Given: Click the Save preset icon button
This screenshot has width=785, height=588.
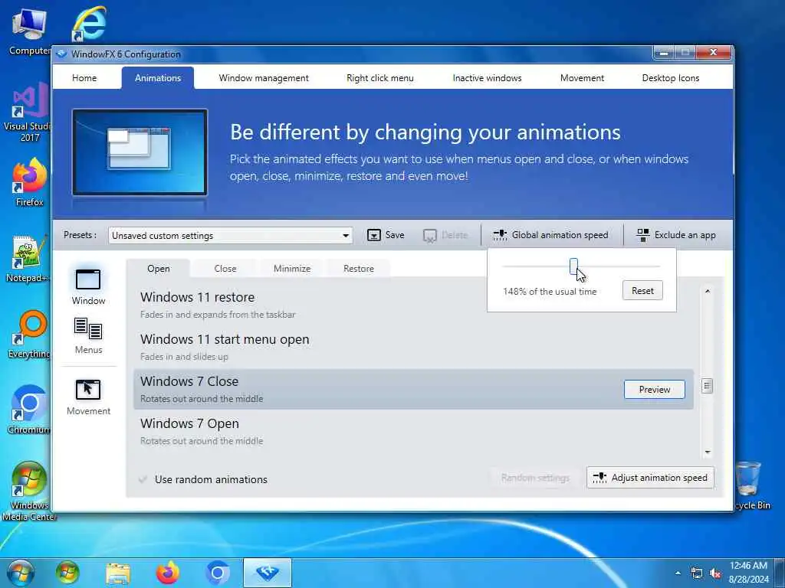Looking at the screenshot, I should tap(386, 235).
